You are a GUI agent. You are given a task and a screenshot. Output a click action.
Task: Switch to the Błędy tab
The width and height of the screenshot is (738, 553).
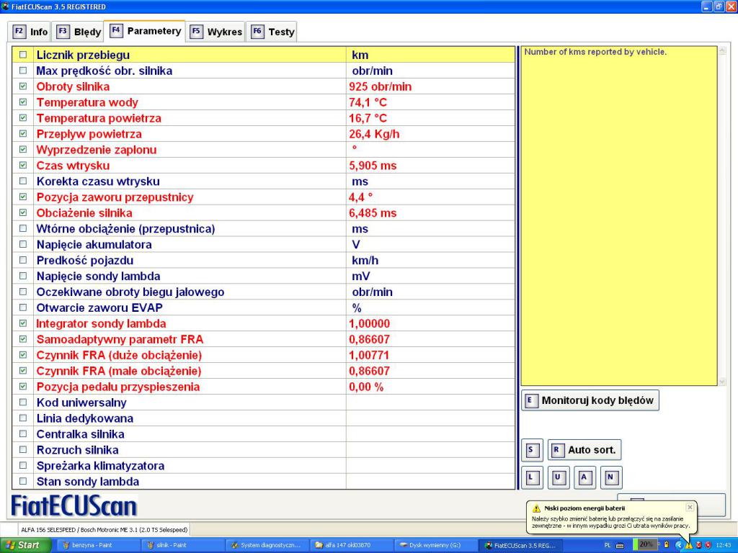pyautogui.click(x=79, y=32)
